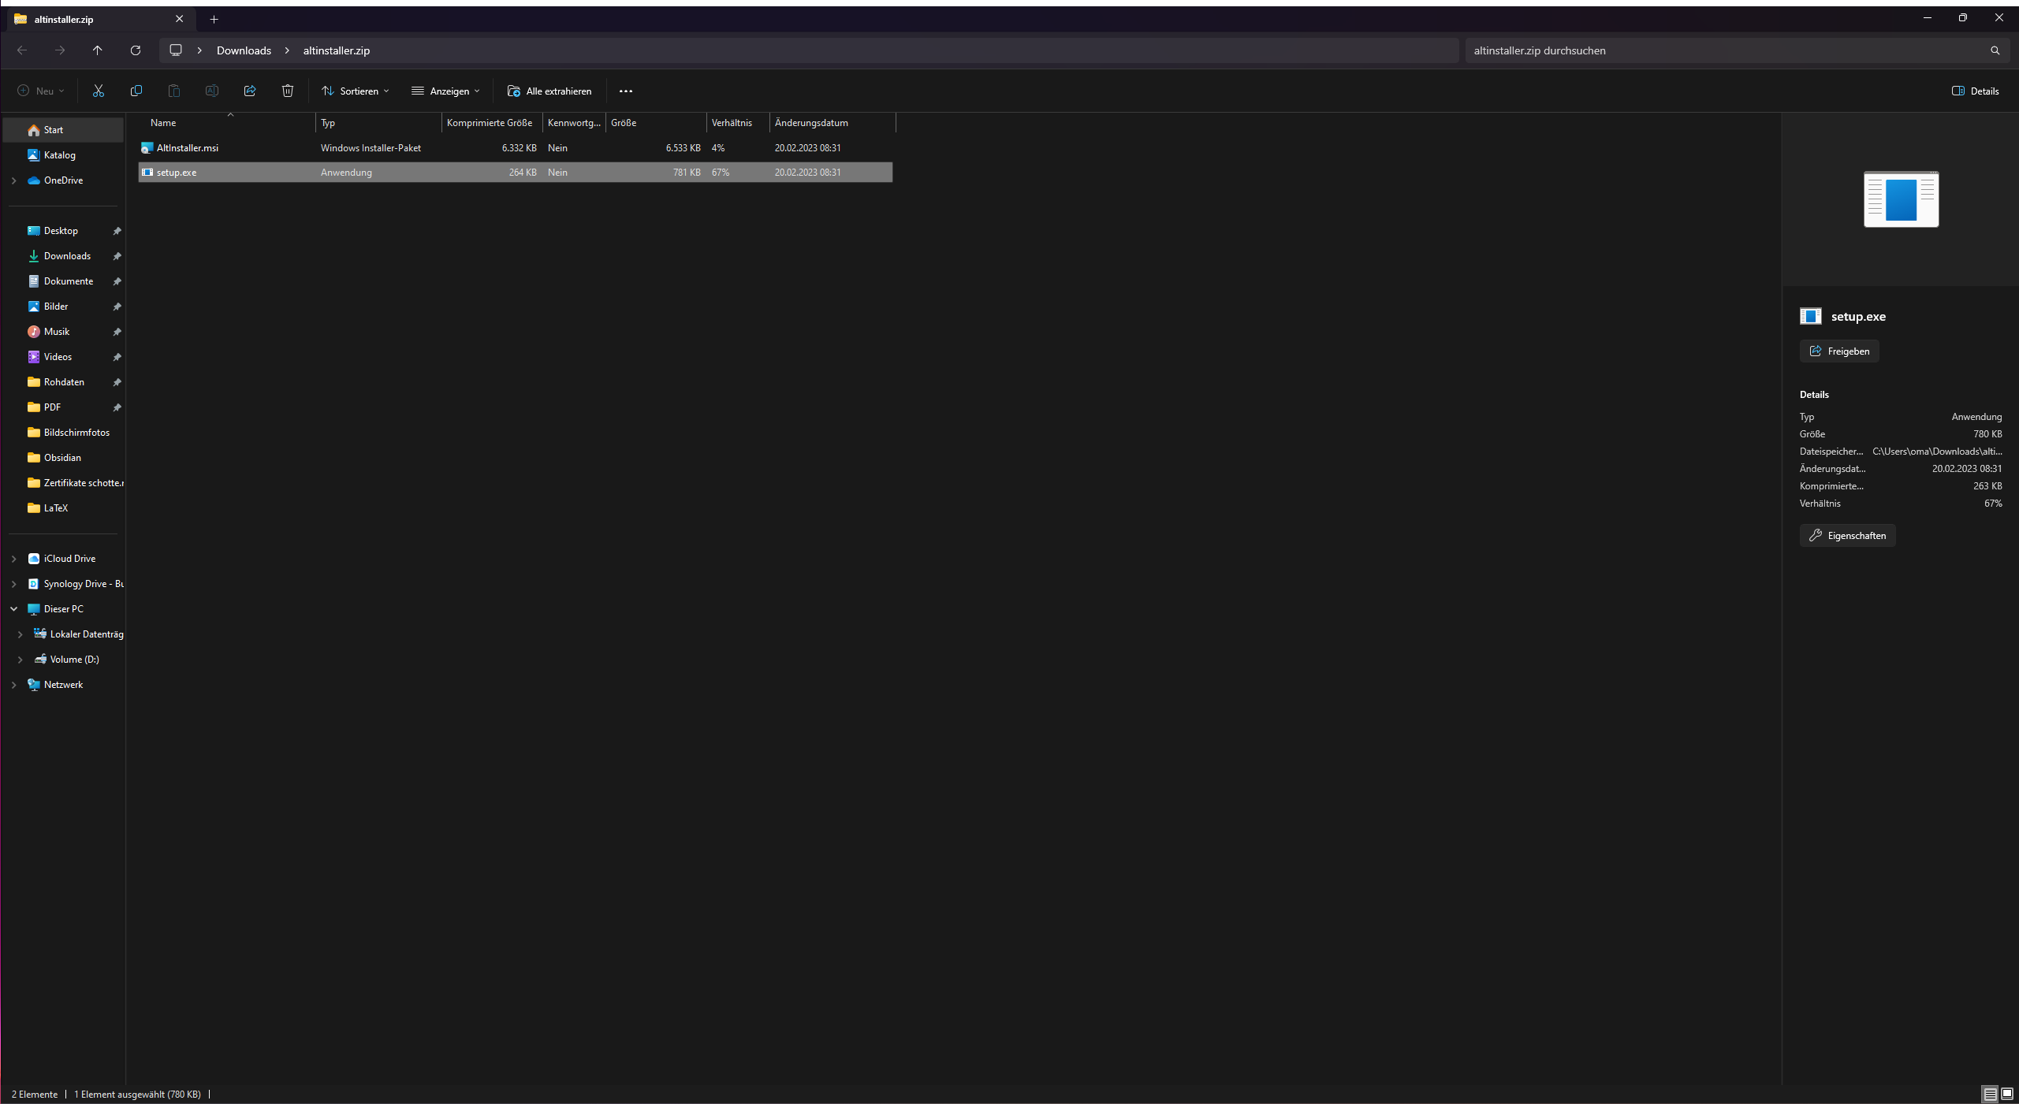Delete setup.exe with the trash icon
This screenshot has height=1104, width=2019.
287,91
